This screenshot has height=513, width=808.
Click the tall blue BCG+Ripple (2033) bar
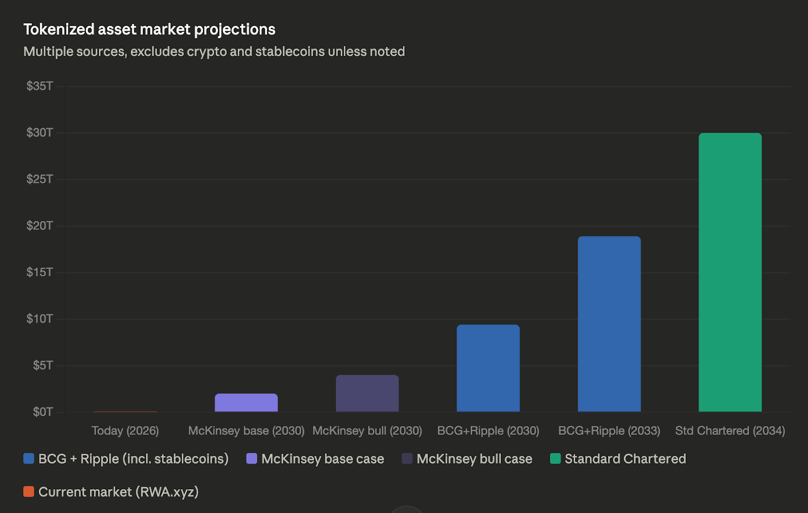(x=609, y=324)
